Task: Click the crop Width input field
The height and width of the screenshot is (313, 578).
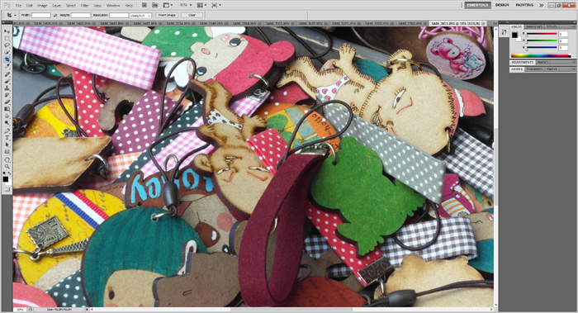Action: point(41,15)
